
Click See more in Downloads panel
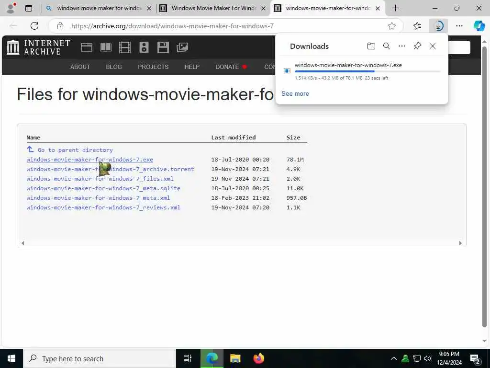[x=295, y=93]
